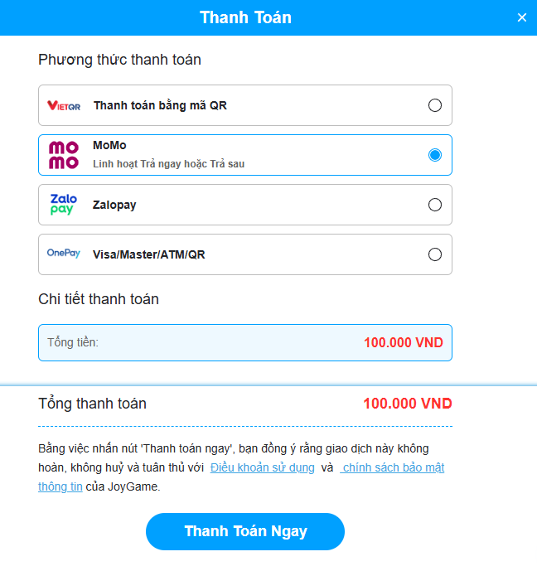This screenshot has width=537, height=571.
Task: Click the OnePay logo icon
Action: click(64, 254)
